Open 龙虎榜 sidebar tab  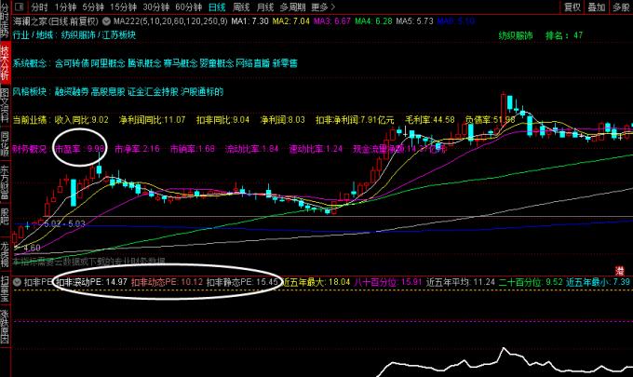[x=5, y=255]
